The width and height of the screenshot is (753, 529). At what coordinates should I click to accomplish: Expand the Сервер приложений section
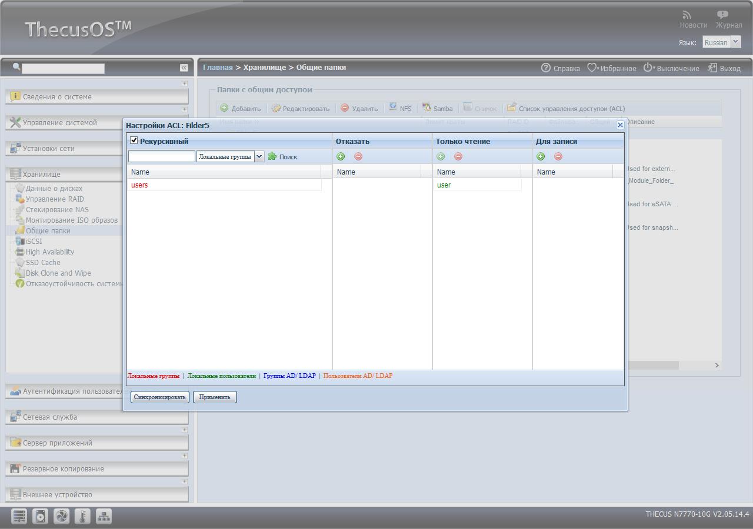click(97, 443)
